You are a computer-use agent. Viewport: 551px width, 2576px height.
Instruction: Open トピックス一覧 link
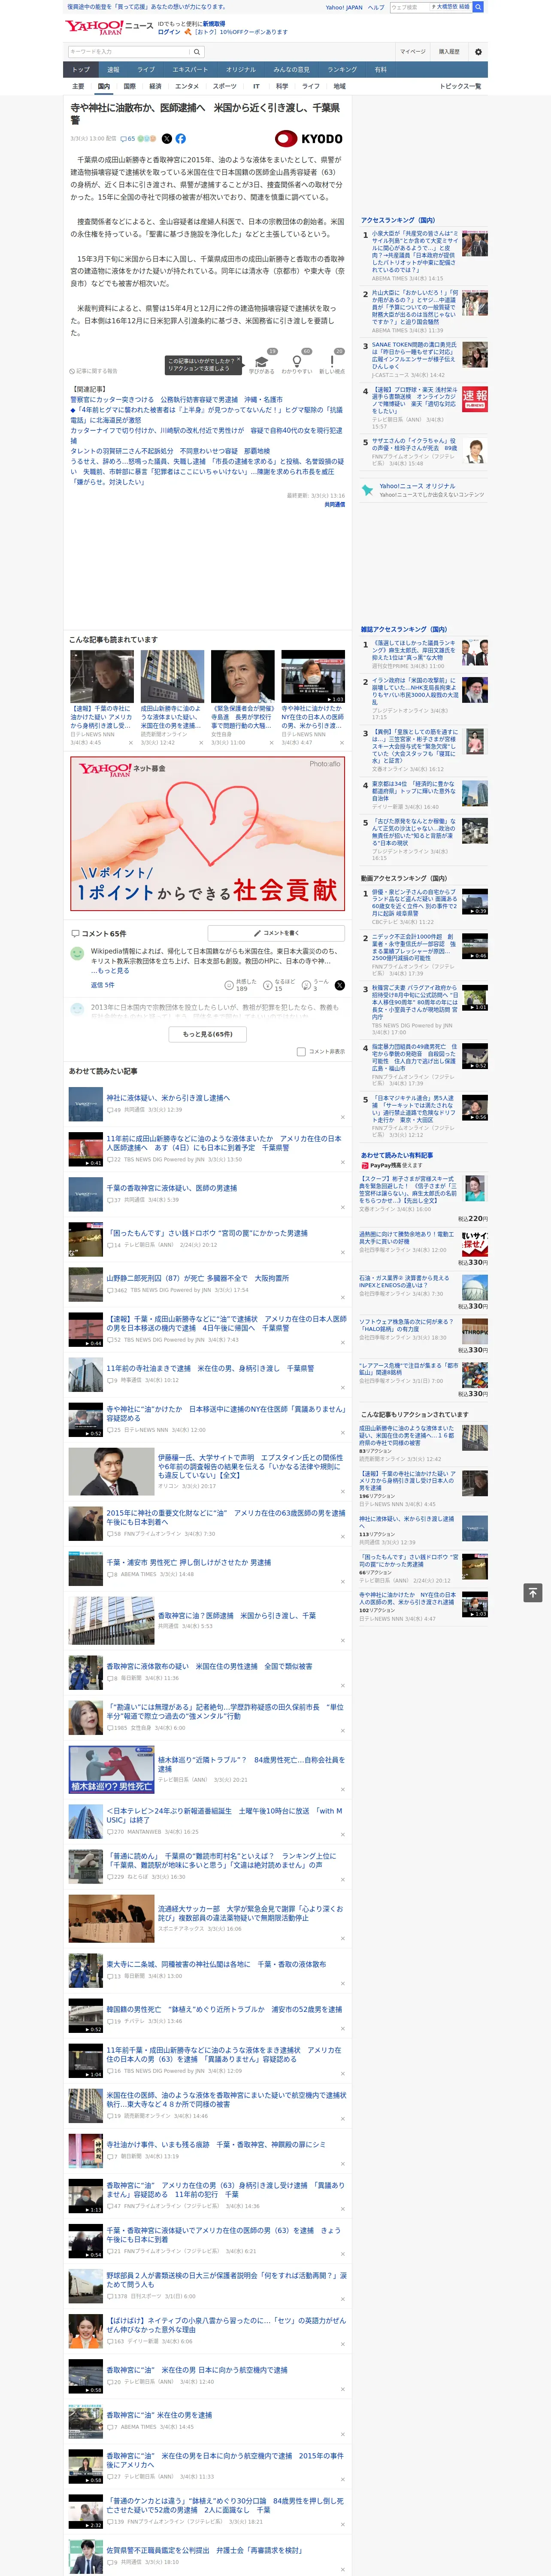[x=460, y=86]
